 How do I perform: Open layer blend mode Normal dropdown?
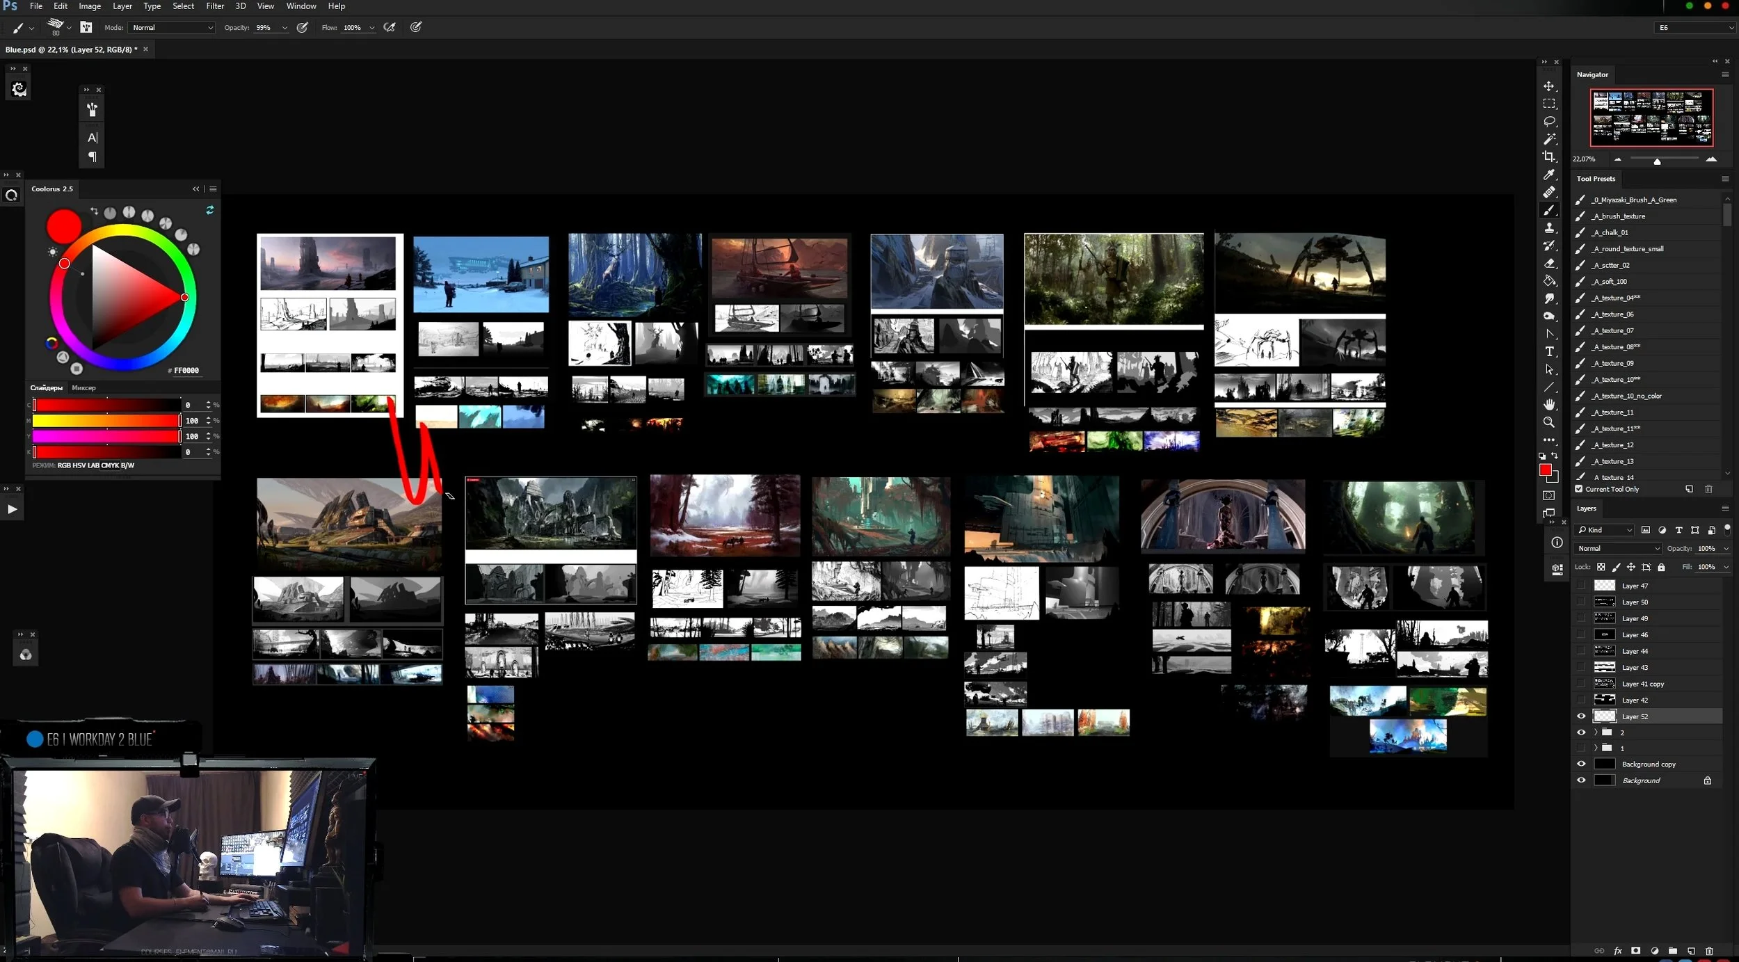[x=1618, y=549]
